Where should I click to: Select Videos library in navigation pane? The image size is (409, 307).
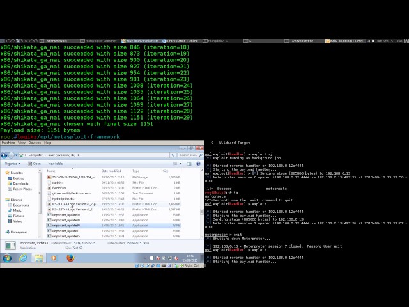[x=15, y=221]
